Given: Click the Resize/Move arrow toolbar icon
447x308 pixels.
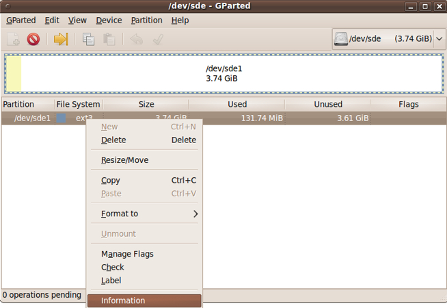Looking at the screenshot, I should tap(61, 39).
